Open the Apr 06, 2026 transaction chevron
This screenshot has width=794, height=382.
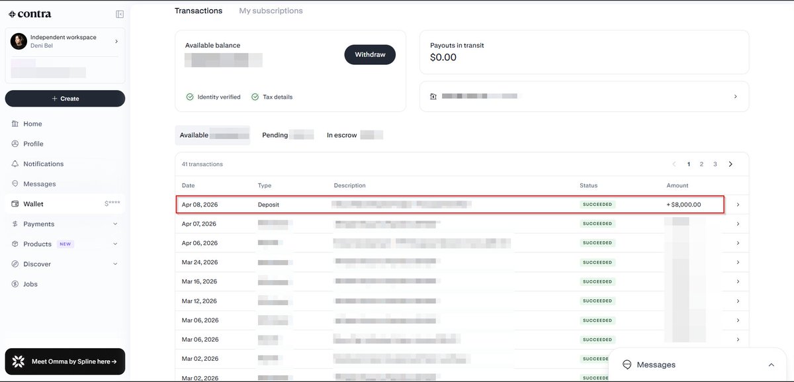(x=738, y=243)
